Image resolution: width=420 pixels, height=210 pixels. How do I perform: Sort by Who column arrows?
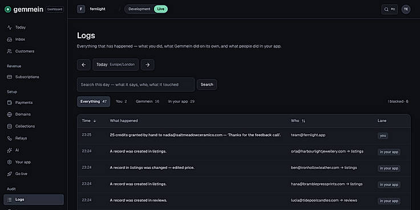click(304, 121)
